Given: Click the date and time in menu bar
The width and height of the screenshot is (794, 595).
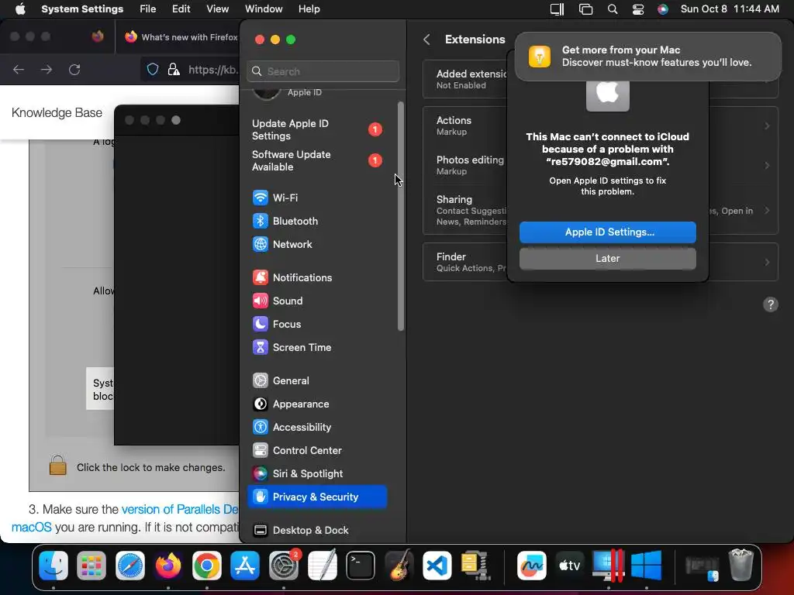Looking at the screenshot, I should point(730,9).
